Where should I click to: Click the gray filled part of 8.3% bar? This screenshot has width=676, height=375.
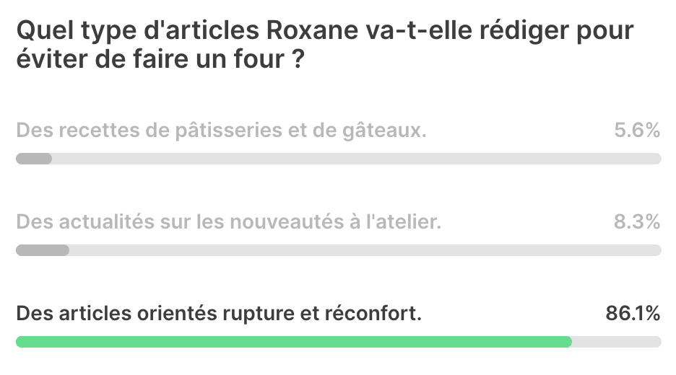[x=43, y=250]
